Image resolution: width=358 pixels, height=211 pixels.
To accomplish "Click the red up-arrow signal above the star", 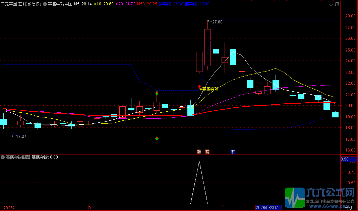I will tap(199, 86).
